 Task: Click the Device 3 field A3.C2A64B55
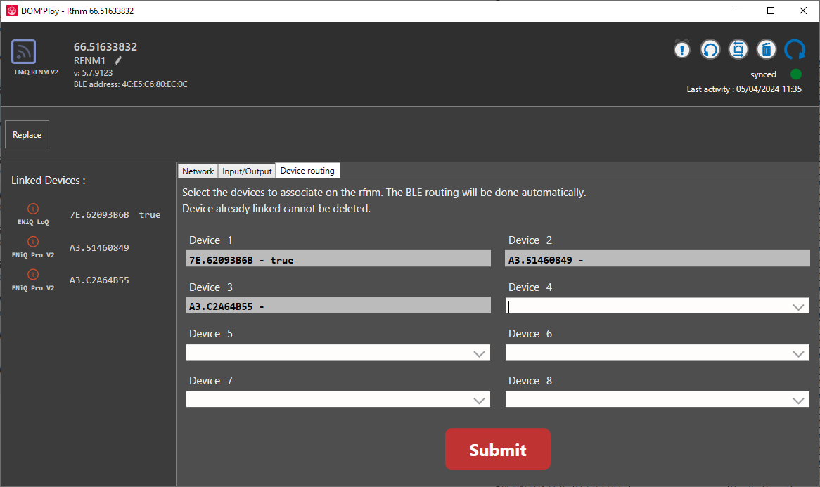[338, 305]
